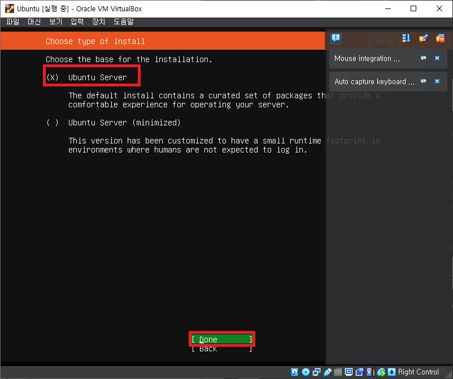The height and width of the screenshot is (379, 453).
Task: Click the display settings status icon
Action: 349,372
